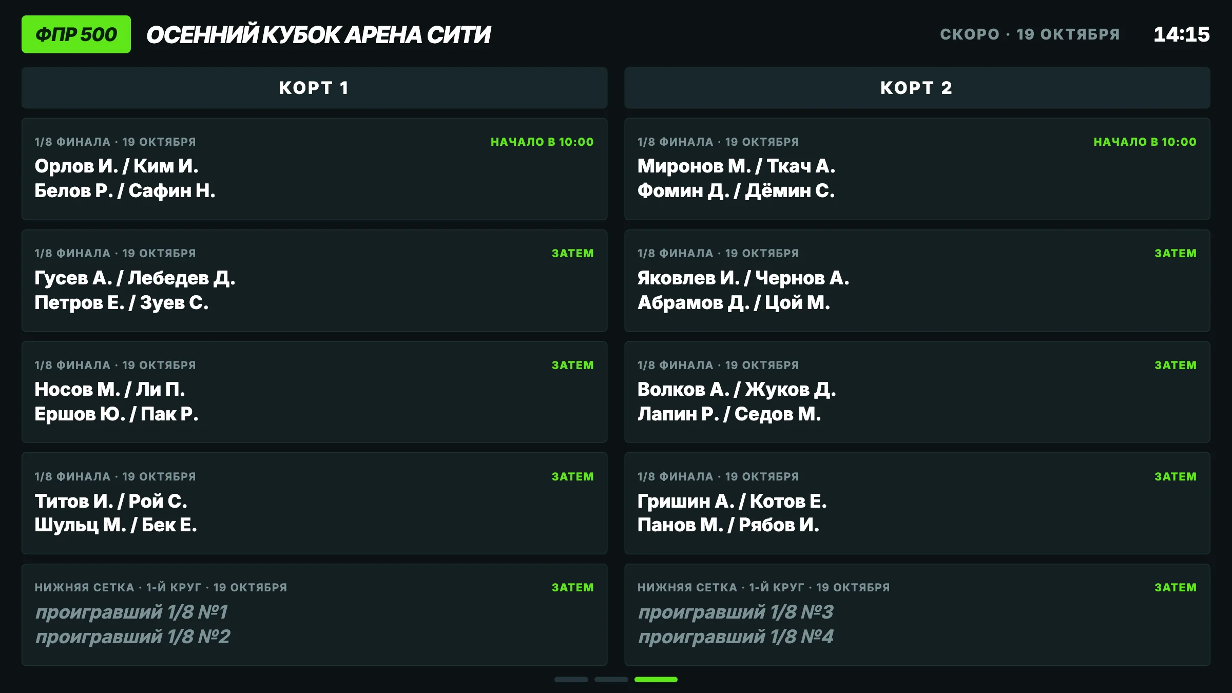Image resolution: width=1232 pixels, height=693 pixels.
Task: Open match Титов И. / Рой С.
Action: coord(314,503)
